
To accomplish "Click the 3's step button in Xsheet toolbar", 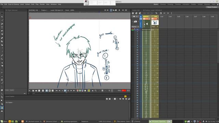I will tap(152, 13).
